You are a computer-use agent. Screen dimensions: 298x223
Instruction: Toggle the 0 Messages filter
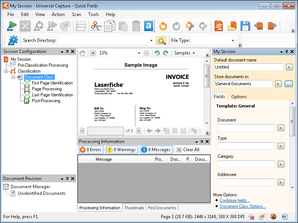[156, 150]
